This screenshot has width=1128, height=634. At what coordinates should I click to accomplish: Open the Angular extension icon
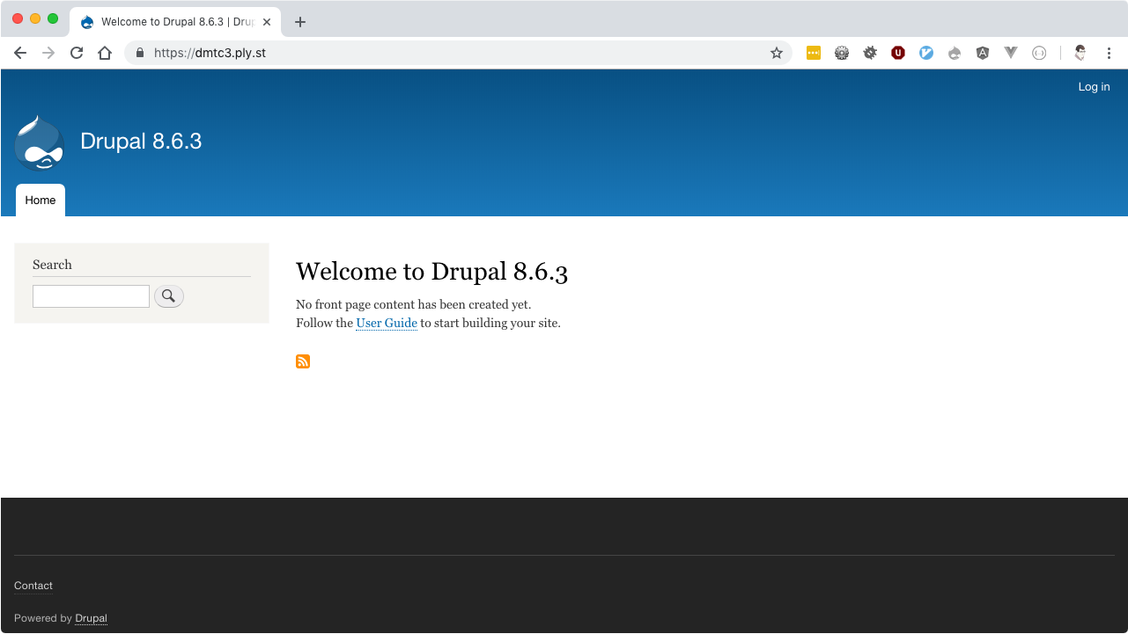(983, 53)
